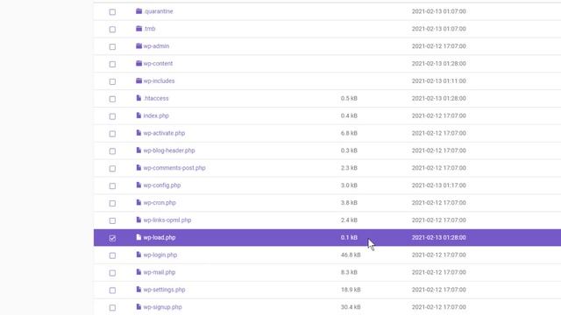Click the wp-cron.php file icon

pos(138,202)
